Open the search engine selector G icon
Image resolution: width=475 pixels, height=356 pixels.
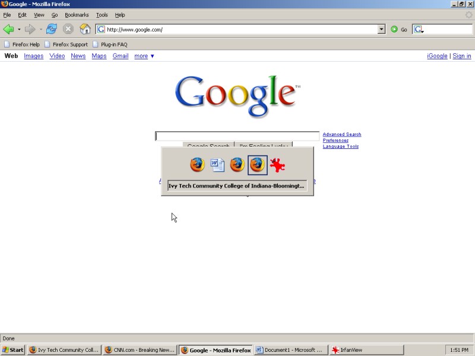pos(419,29)
